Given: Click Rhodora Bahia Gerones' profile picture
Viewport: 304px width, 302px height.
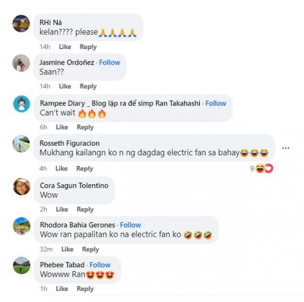Looking at the screenshot, I should point(21,226).
